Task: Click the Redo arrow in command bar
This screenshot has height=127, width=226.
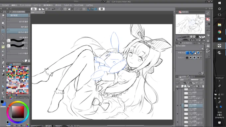Action: click(57, 9)
